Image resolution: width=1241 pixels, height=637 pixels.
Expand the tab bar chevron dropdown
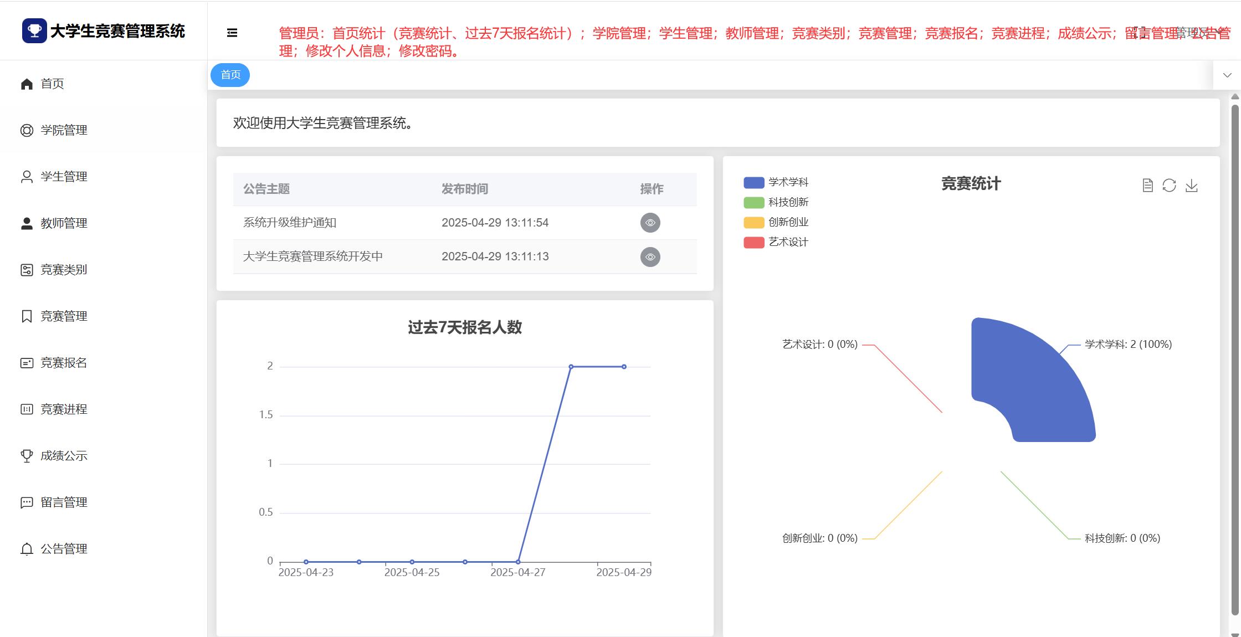1227,75
